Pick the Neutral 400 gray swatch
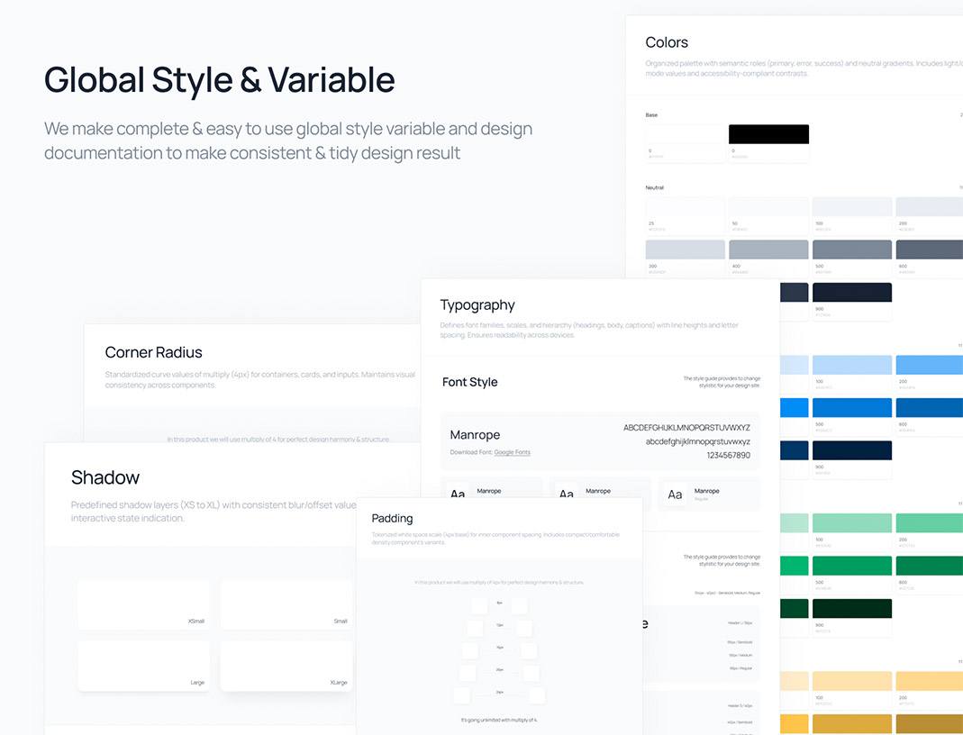The height and width of the screenshot is (735, 963). tap(768, 250)
